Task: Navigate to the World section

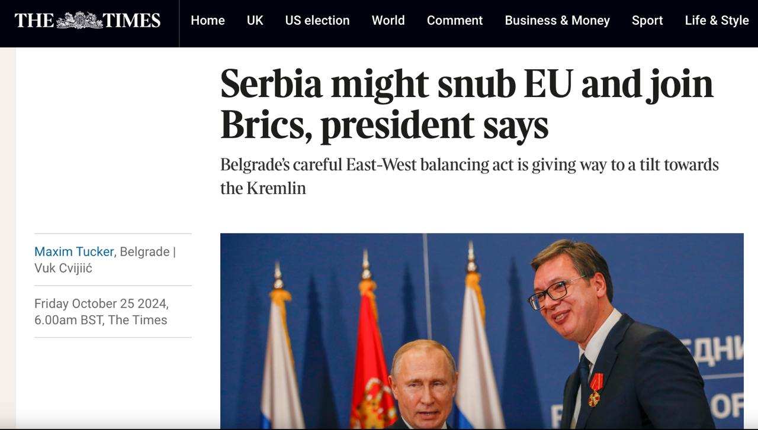Action: [x=388, y=21]
